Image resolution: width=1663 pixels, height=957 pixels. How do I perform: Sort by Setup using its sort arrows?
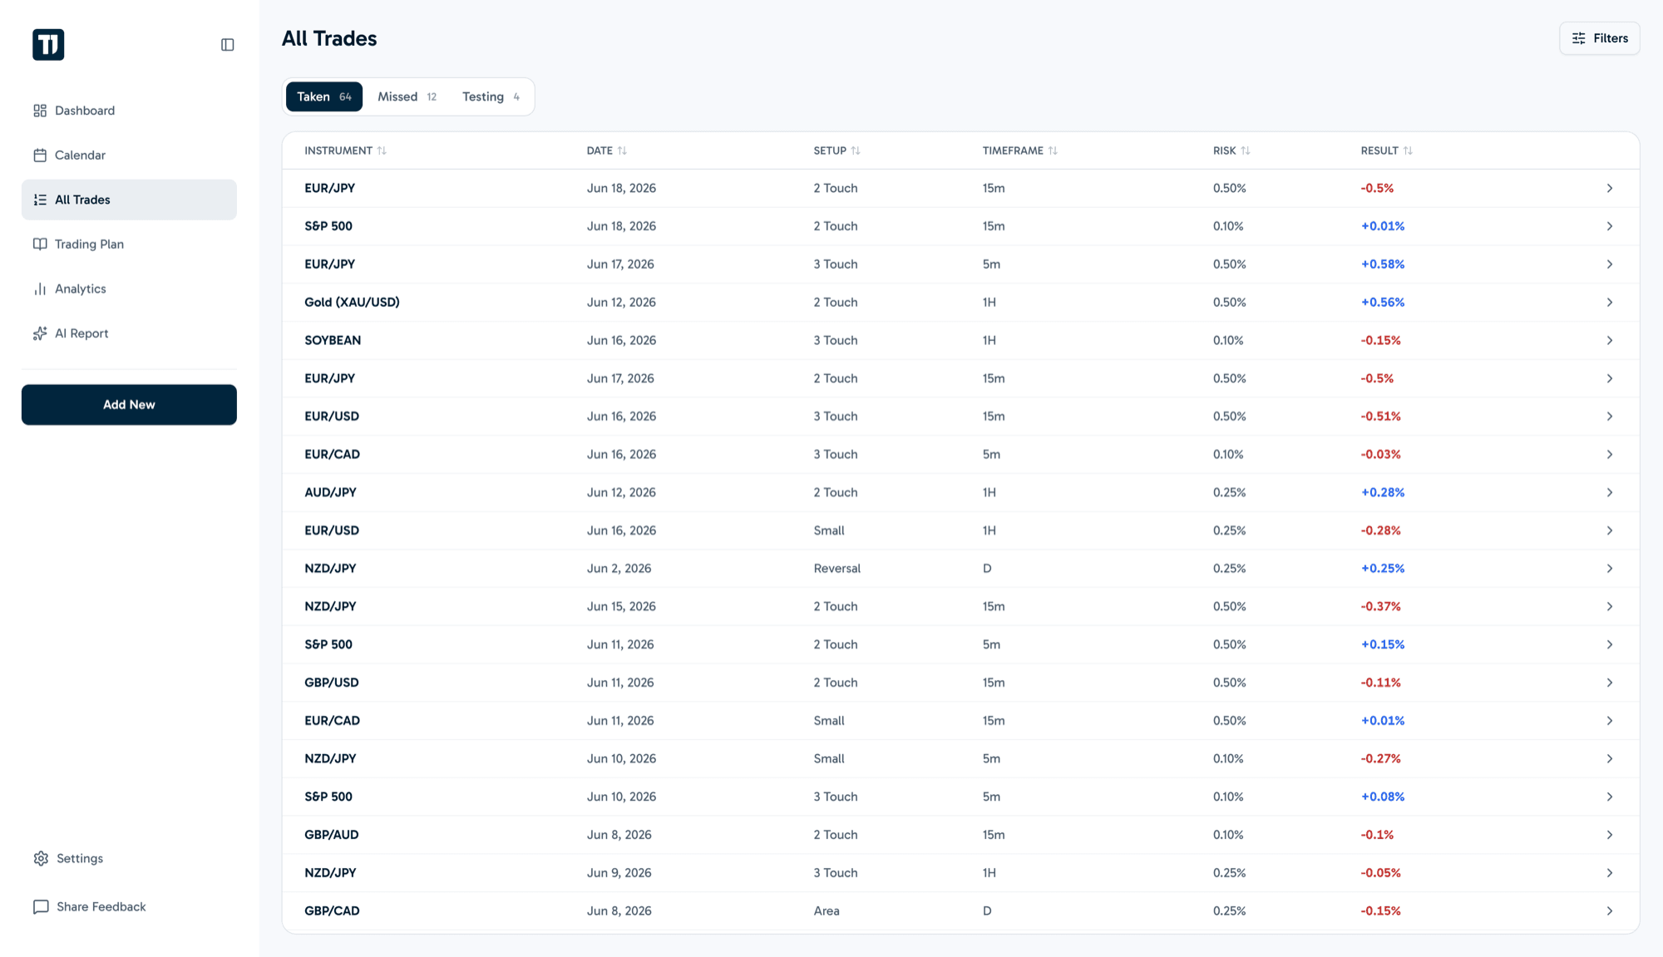click(x=856, y=150)
